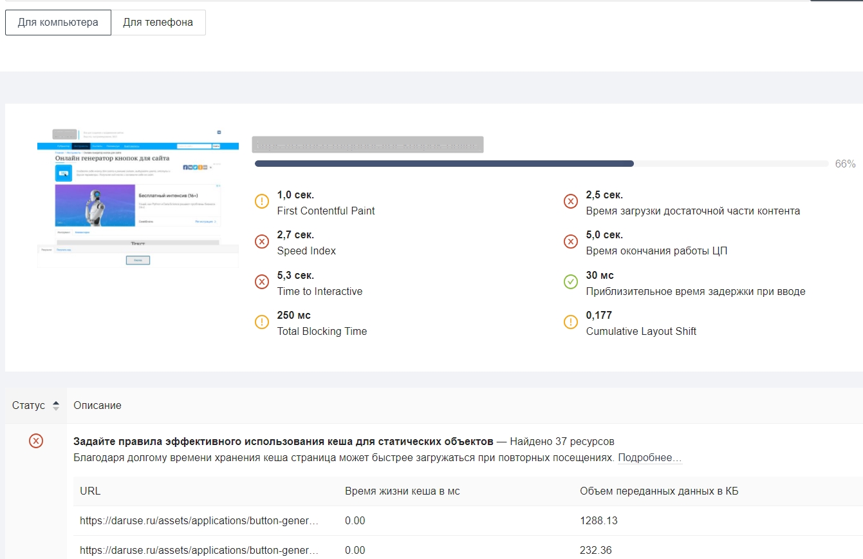Click the green check icon beside 30 мс
Image resolution: width=863 pixels, height=559 pixels.
coord(571,282)
